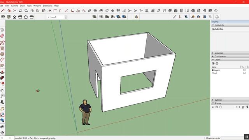Screen dimensions: 249x140
Task: Select the Freehand tool in left toolbar
Action: 2,42
